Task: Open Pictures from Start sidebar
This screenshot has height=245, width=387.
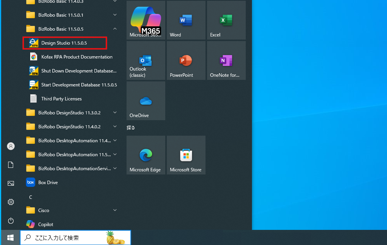Action: pos(10,183)
